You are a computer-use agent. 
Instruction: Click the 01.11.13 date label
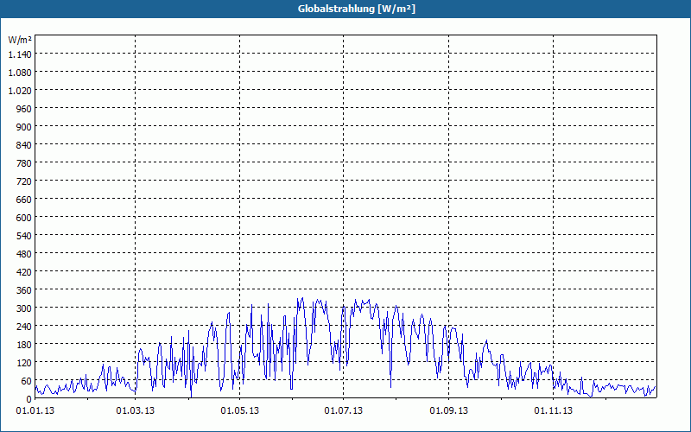[x=553, y=411]
